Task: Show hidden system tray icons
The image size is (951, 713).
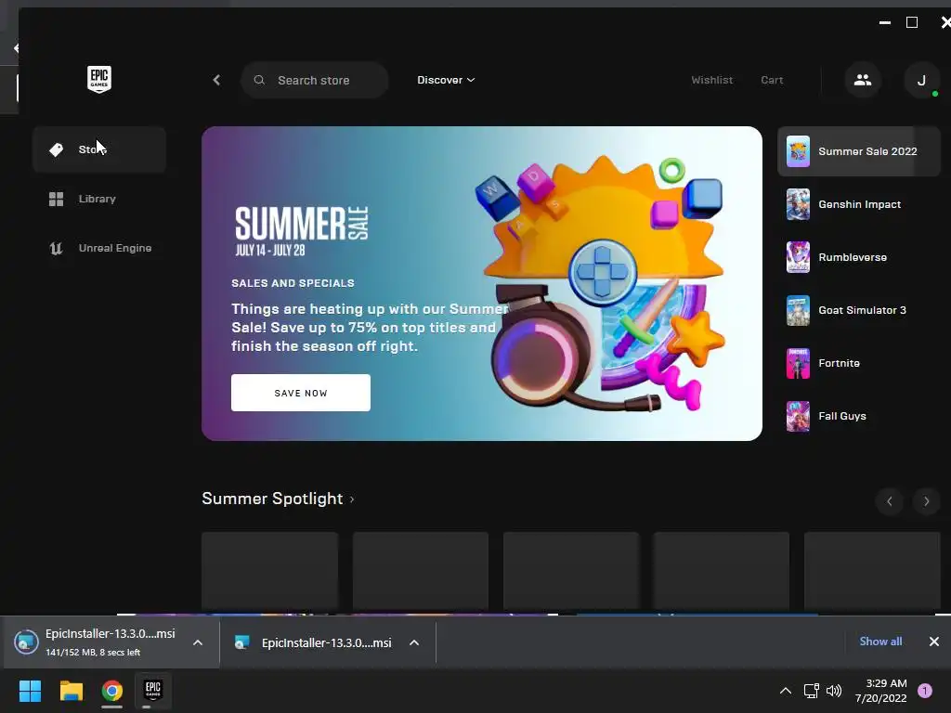Action: point(786,691)
